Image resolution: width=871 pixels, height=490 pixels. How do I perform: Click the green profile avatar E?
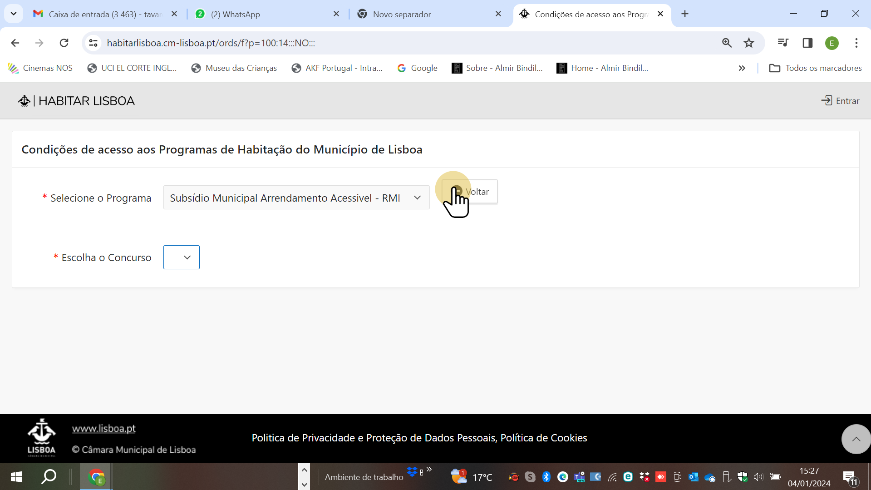(x=832, y=43)
